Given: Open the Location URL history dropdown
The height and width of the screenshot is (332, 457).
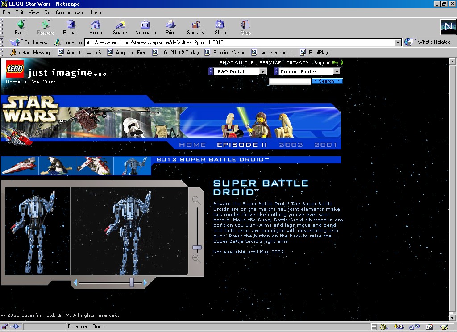Looking at the screenshot, I should (398, 42).
